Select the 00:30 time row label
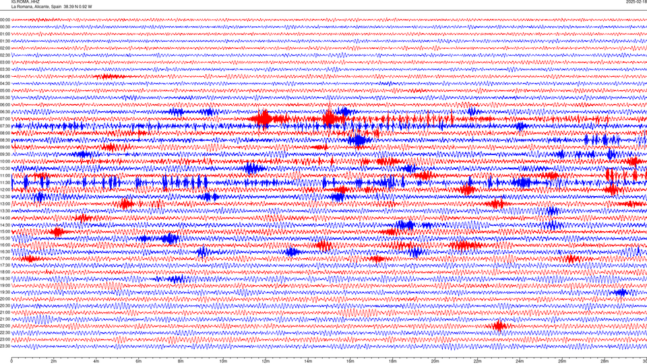 (5, 27)
